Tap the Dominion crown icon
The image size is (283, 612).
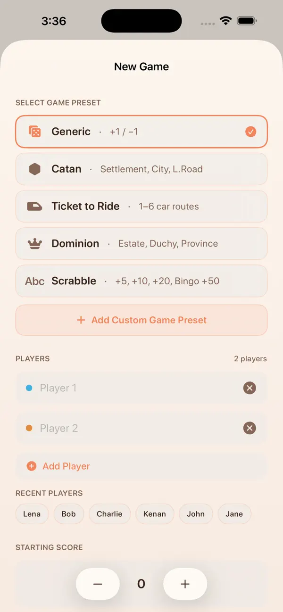pyautogui.click(x=34, y=244)
